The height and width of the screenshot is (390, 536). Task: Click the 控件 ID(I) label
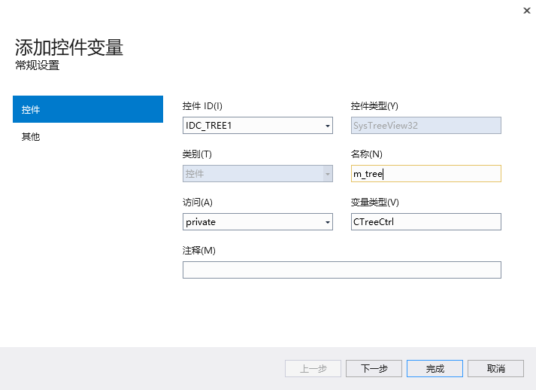point(202,106)
